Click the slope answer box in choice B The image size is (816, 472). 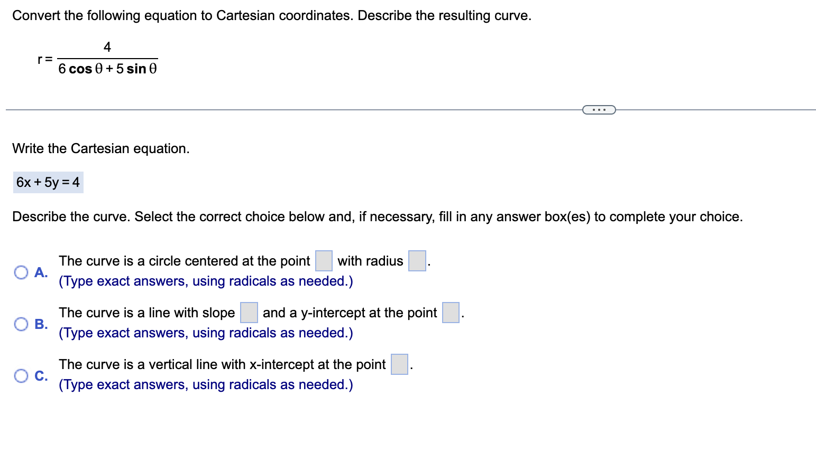tap(249, 313)
